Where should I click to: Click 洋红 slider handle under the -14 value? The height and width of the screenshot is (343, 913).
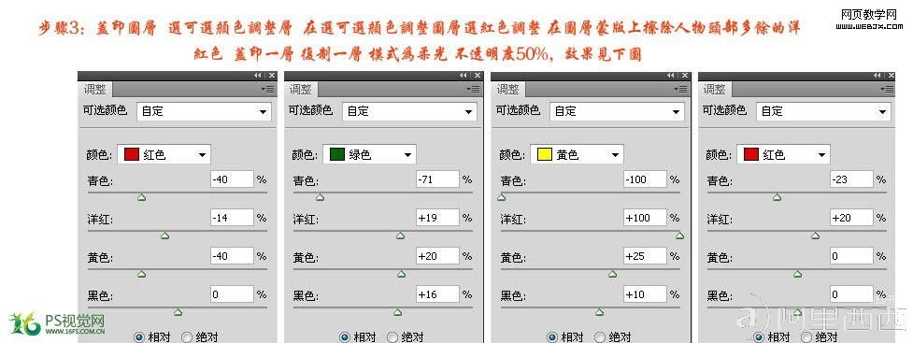(x=164, y=236)
